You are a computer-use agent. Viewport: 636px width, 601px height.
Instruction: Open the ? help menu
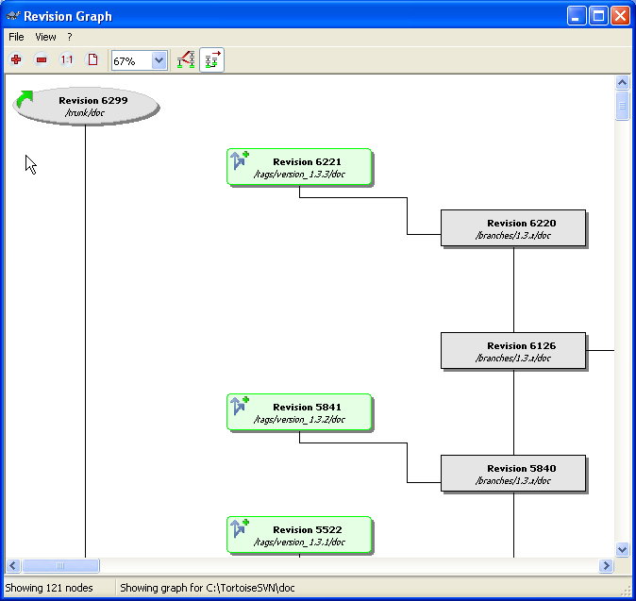[x=70, y=37]
